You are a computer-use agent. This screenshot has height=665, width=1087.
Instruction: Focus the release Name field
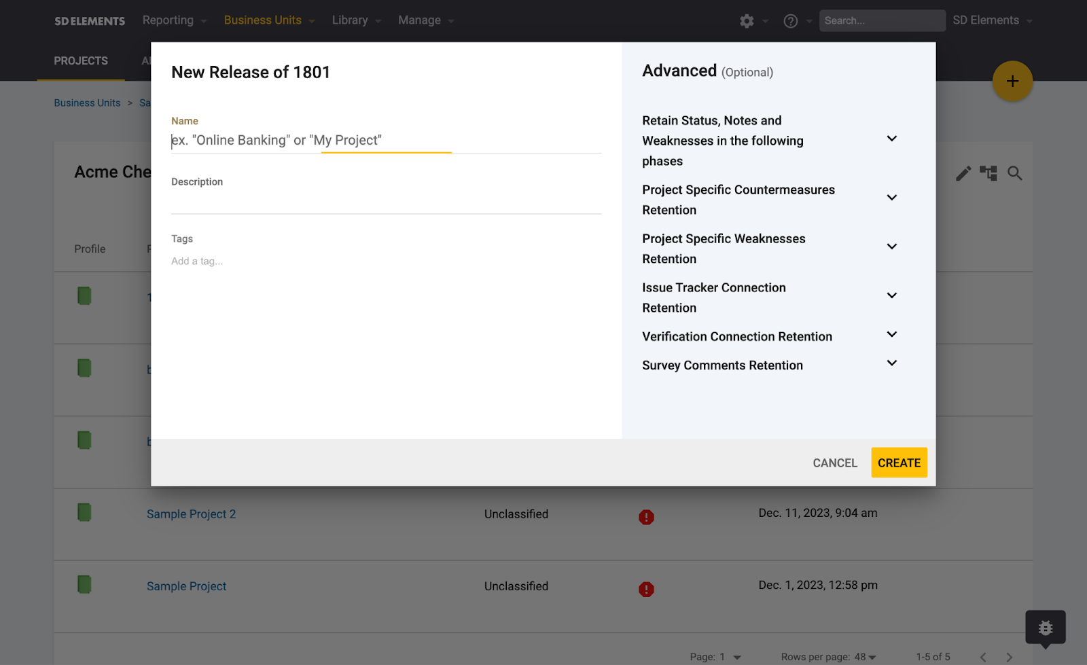386,141
